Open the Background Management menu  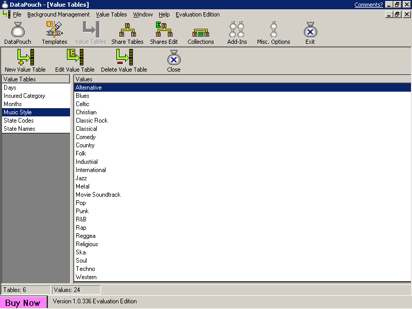(x=58, y=14)
